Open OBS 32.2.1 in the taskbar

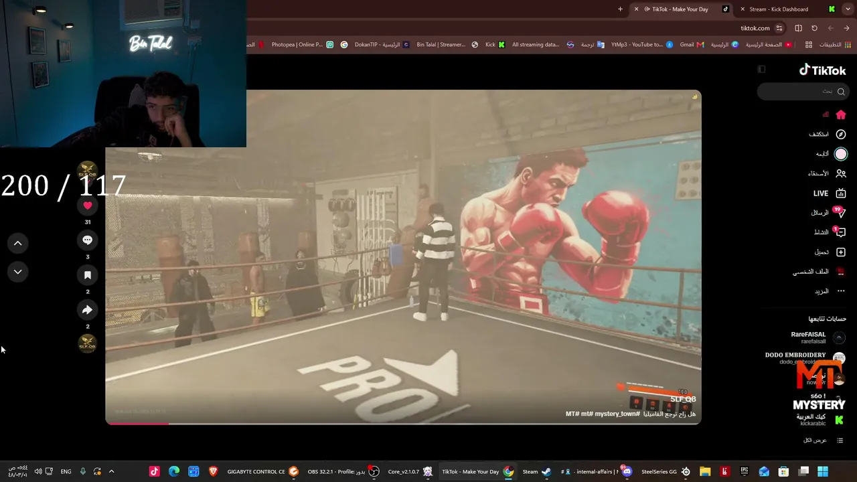[x=343, y=471]
